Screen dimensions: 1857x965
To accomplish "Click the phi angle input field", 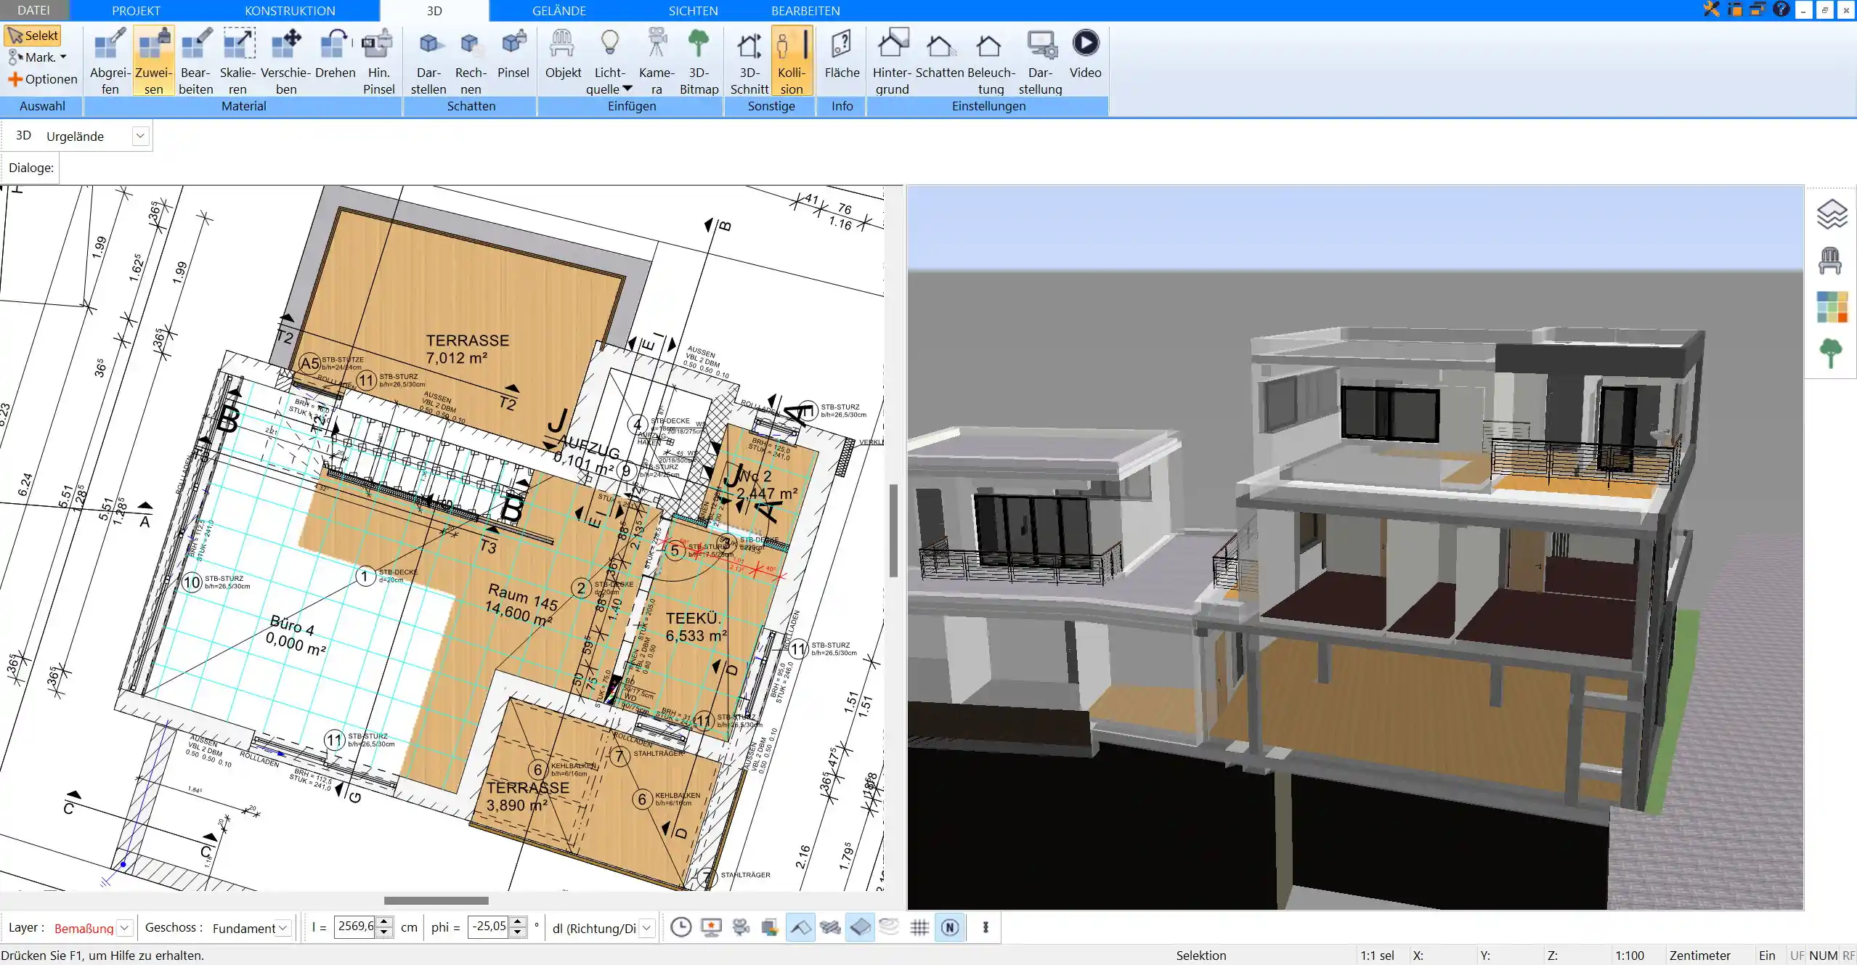I will pyautogui.click(x=491, y=927).
